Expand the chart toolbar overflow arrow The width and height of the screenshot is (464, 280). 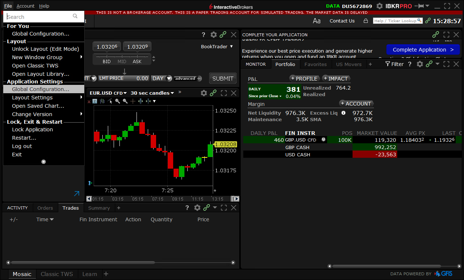tap(154, 101)
